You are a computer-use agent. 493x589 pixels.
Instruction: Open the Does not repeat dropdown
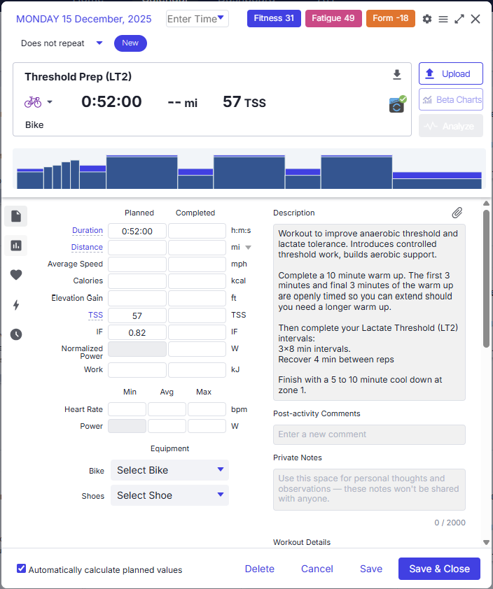click(62, 43)
